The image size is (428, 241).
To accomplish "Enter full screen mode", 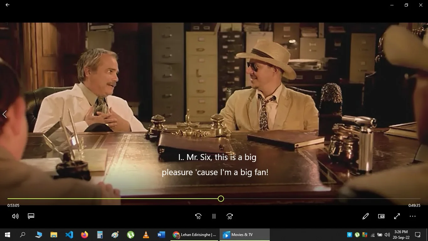I will tap(397, 216).
